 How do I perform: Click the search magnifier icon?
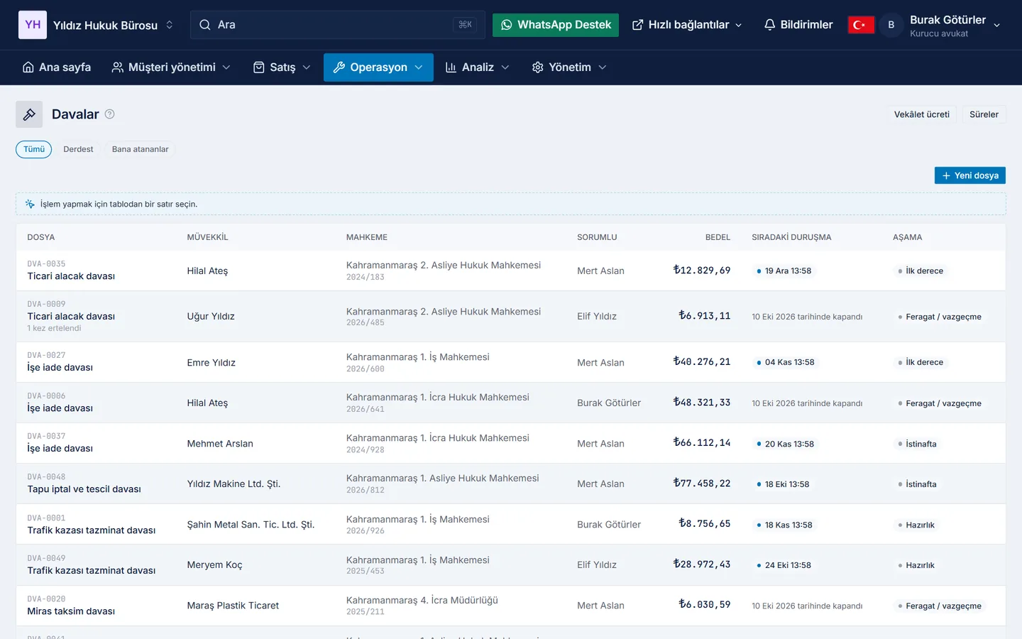point(205,25)
